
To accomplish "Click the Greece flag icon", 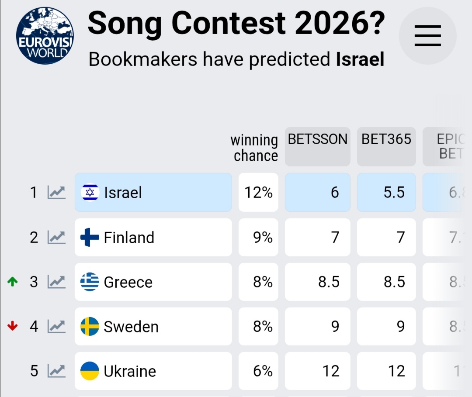I will (x=90, y=282).
